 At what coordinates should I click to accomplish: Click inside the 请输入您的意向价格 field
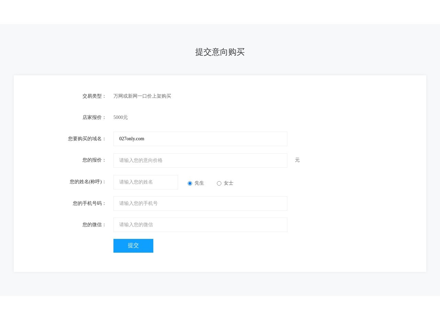[x=200, y=160]
